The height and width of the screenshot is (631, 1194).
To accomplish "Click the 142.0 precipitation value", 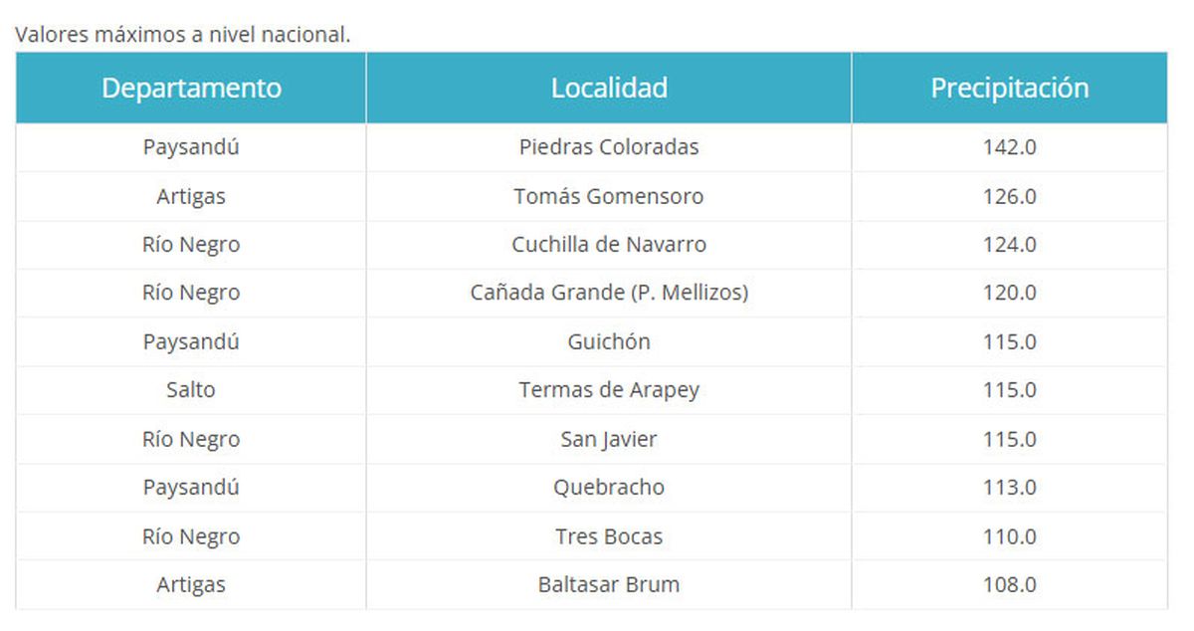I will coord(1009,147).
